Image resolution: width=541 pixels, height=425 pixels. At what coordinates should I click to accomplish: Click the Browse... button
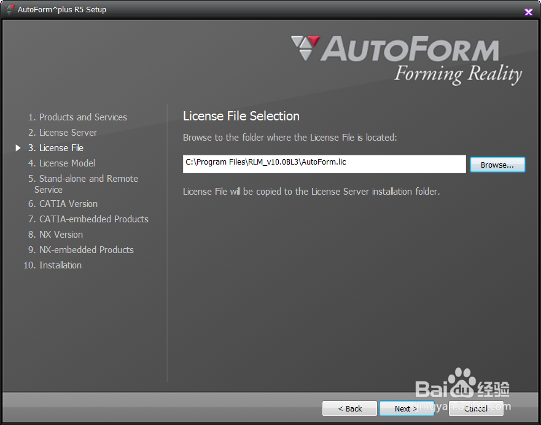click(x=497, y=165)
